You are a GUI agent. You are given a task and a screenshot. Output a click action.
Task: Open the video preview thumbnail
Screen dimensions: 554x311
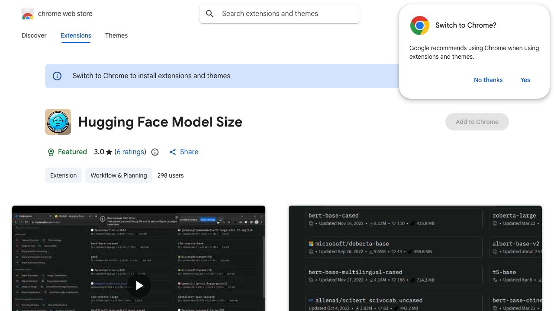(138, 258)
